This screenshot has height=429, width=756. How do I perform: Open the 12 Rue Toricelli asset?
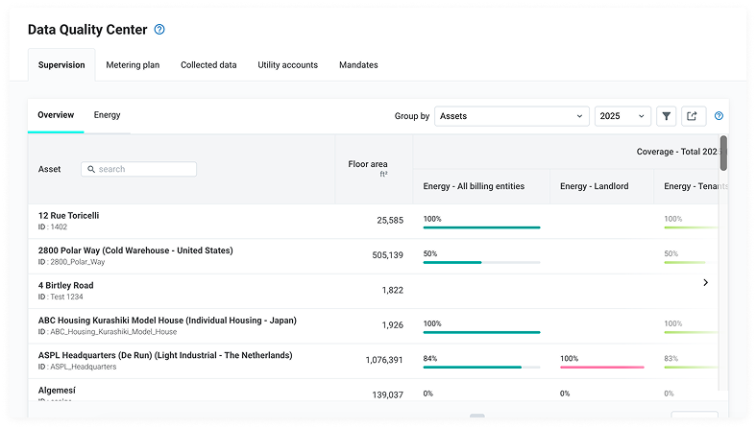coord(68,216)
